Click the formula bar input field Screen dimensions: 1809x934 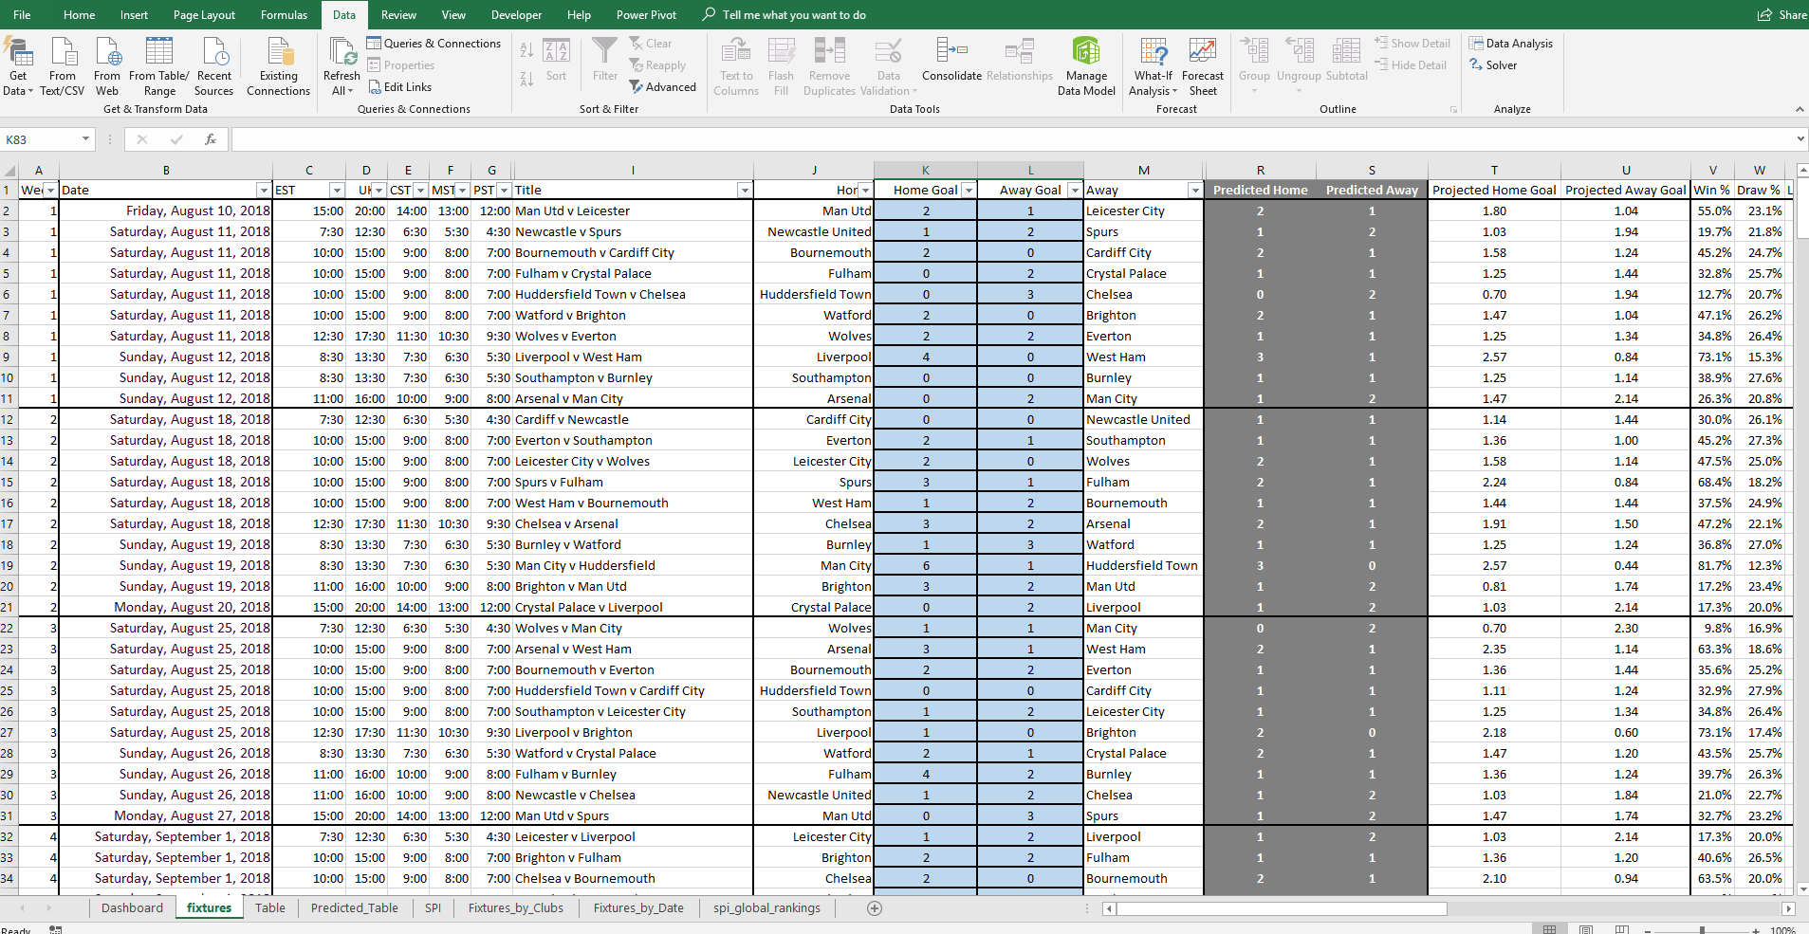[x=1006, y=139]
